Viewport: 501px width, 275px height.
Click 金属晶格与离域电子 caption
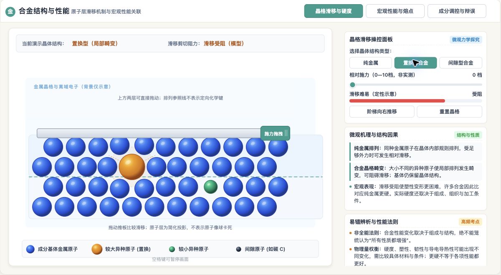click(72, 87)
